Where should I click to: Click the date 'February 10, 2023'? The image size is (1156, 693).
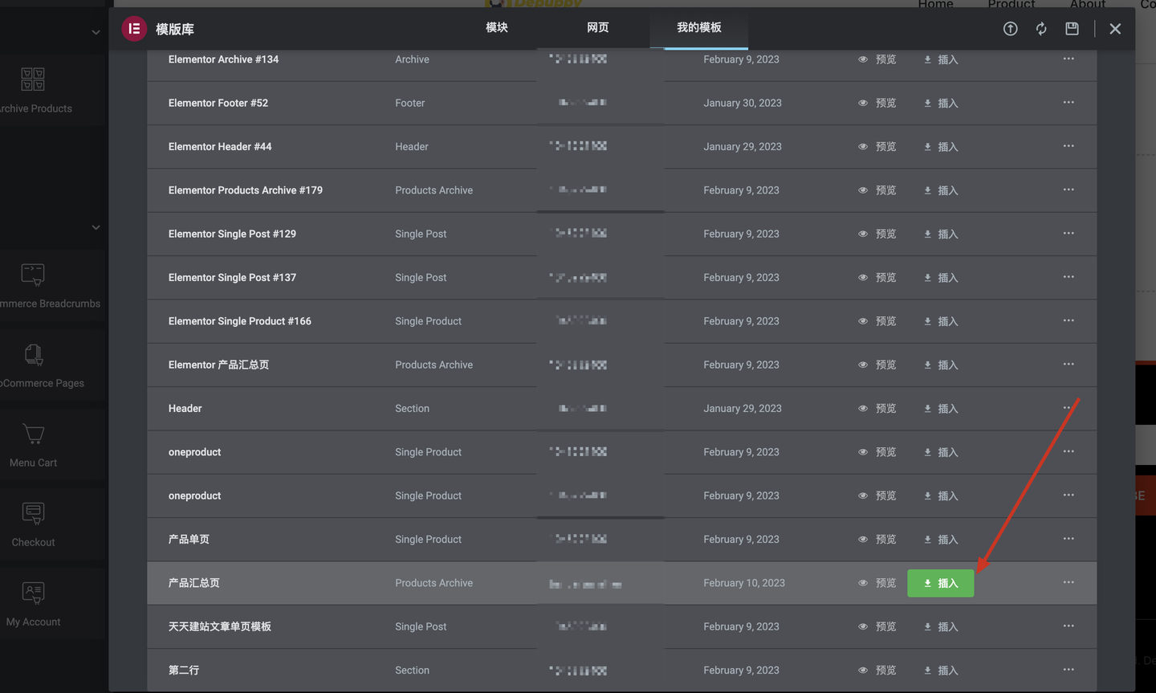(744, 583)
